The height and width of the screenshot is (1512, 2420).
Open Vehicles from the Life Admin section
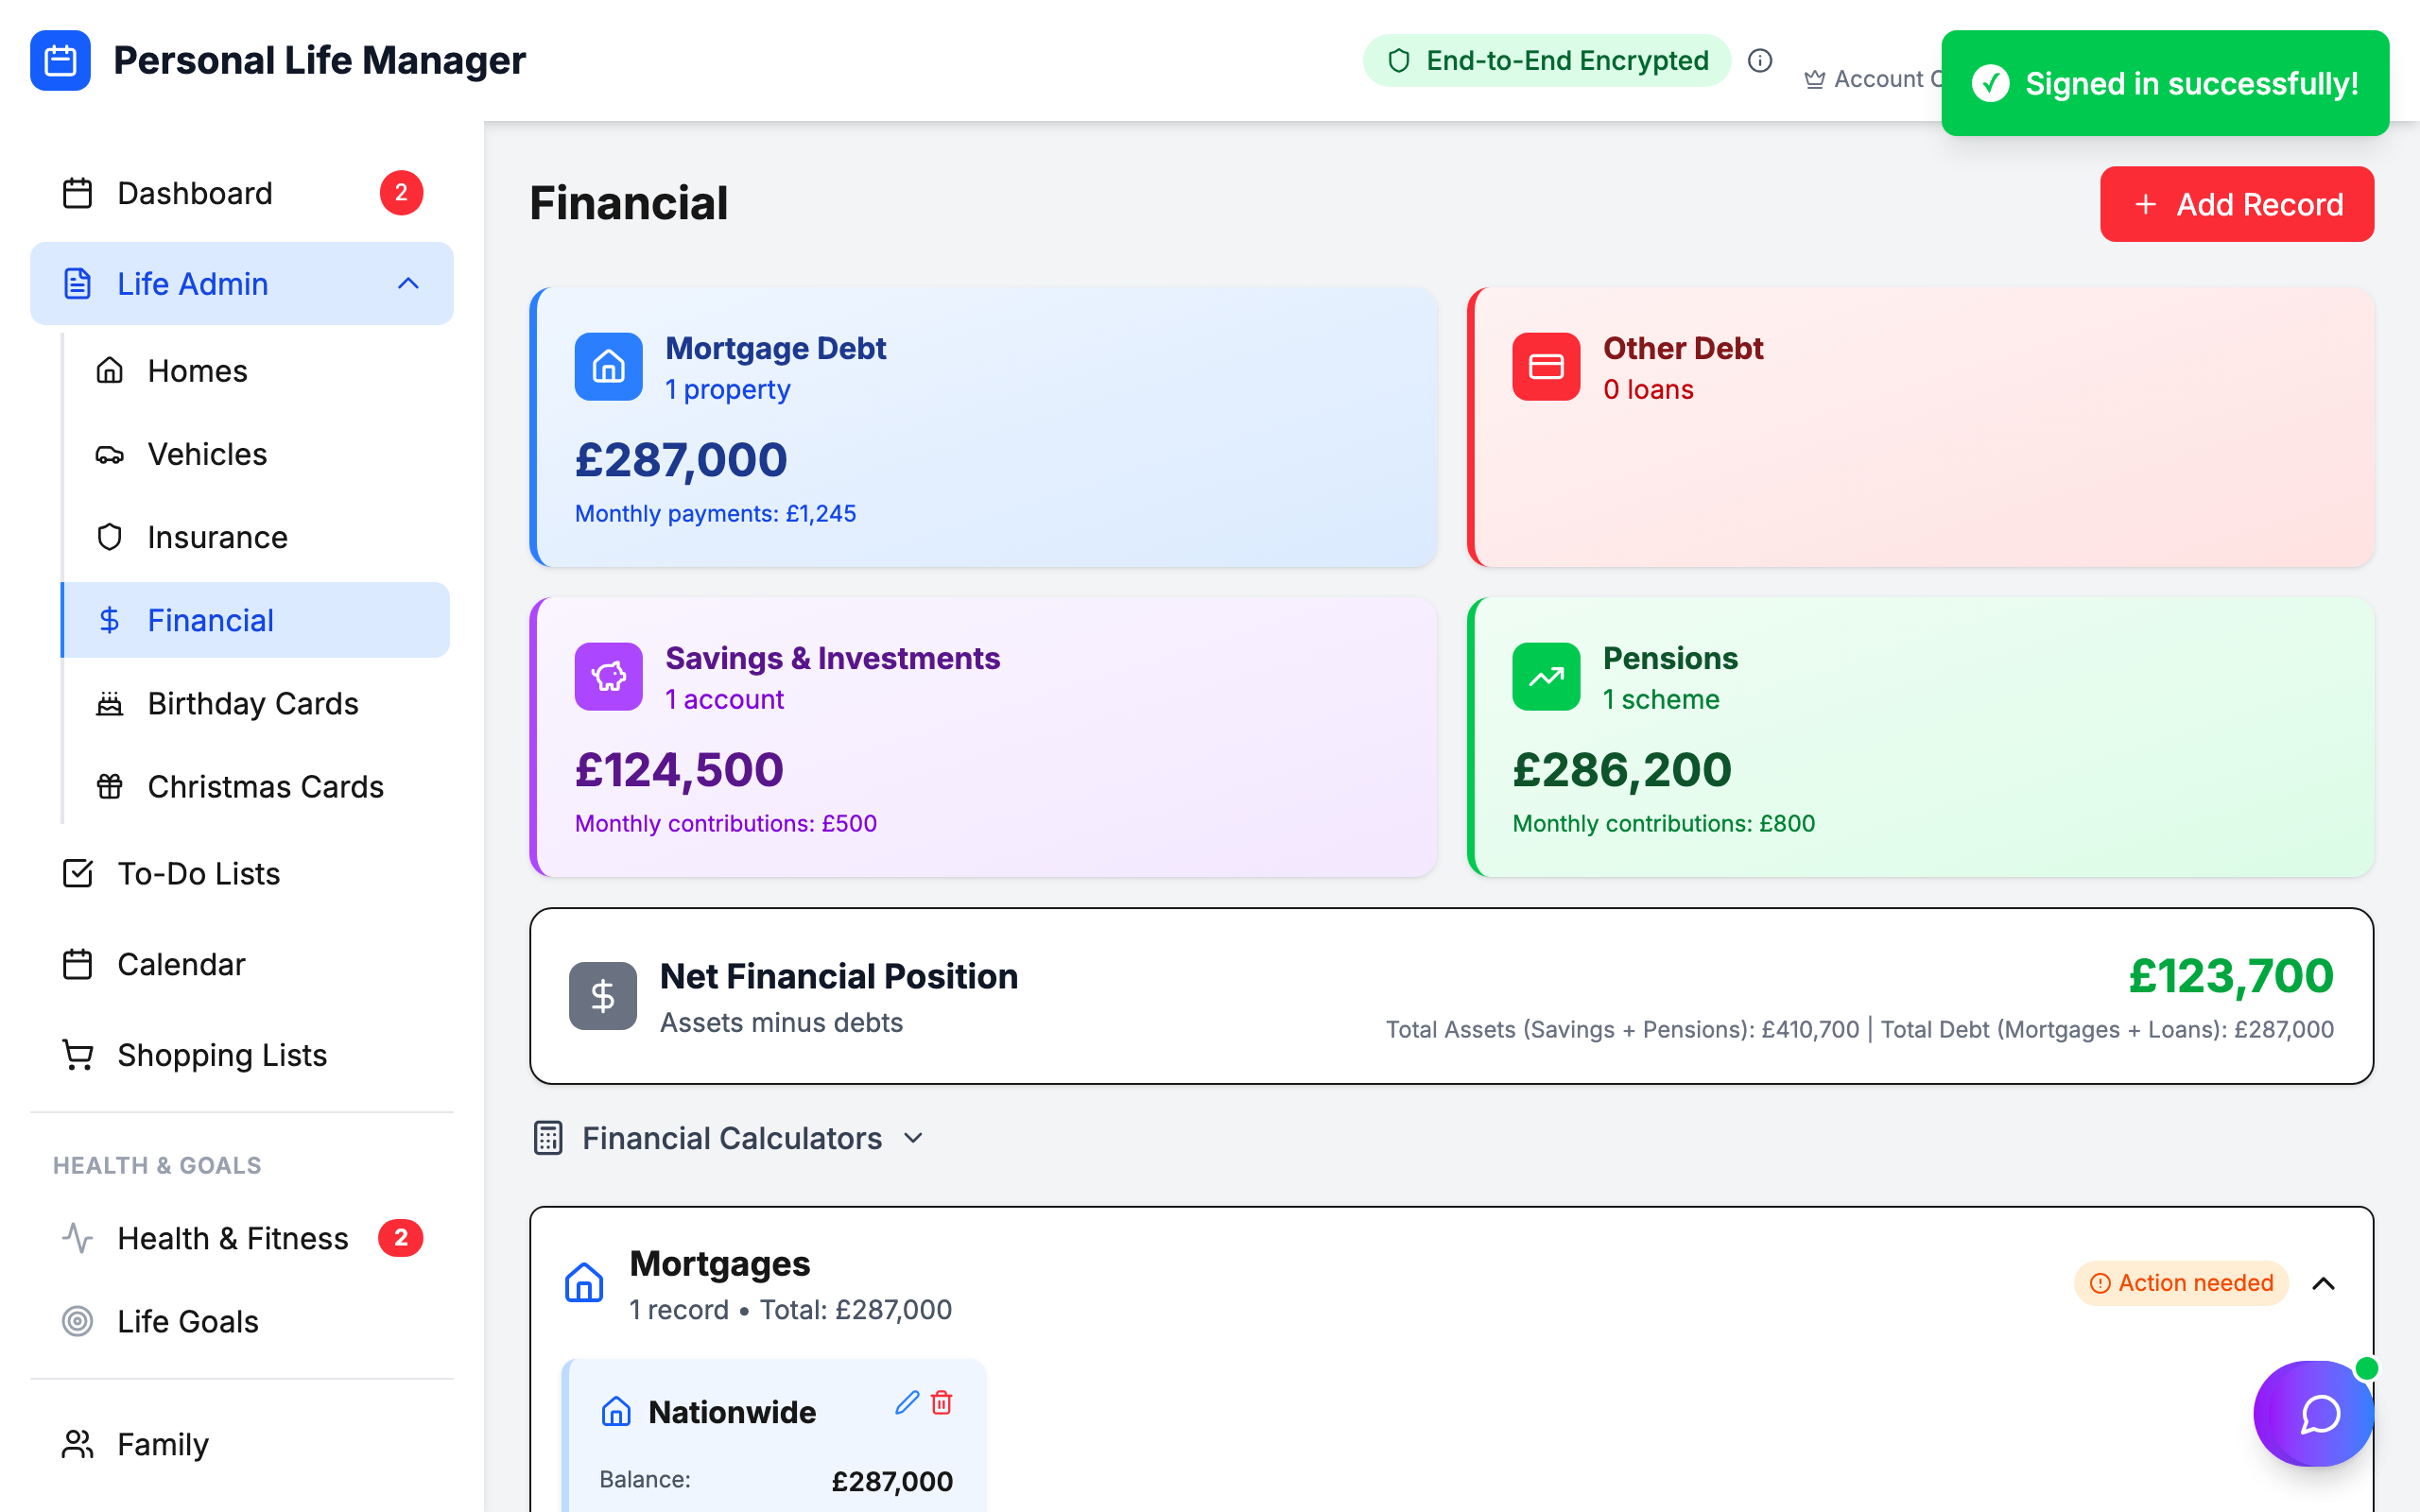pyautogui.click(x=206, y=453)
